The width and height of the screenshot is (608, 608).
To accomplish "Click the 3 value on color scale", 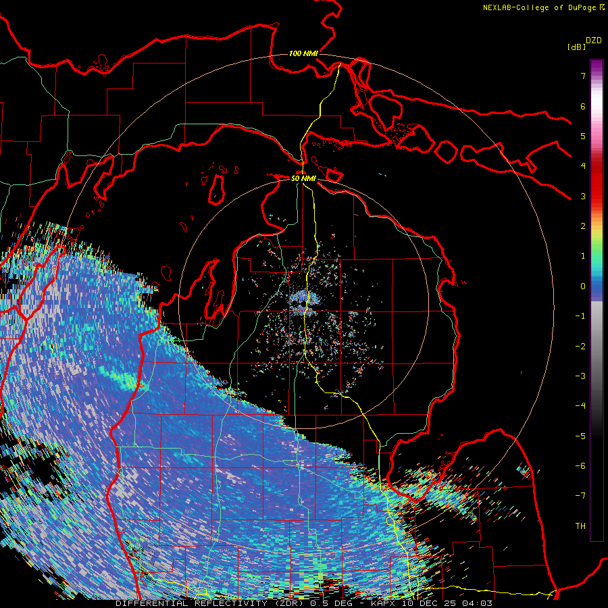I will click(x=583, y=196).
